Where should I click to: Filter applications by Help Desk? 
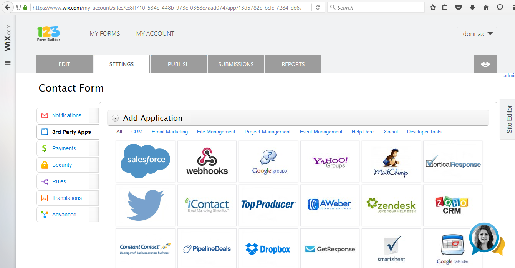click(x=363, y=132)
